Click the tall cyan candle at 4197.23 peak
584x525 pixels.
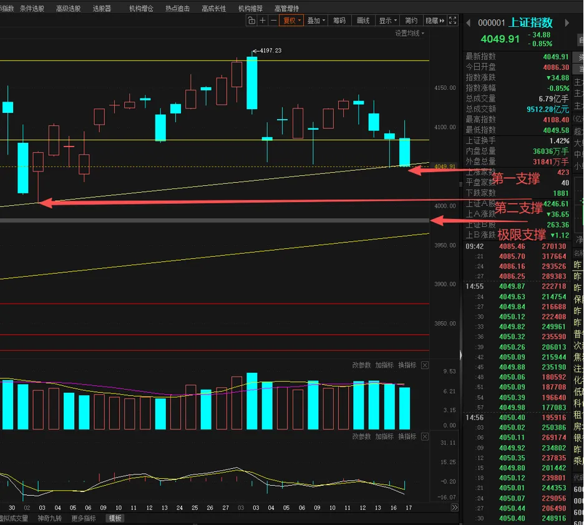tap(252, 82)
